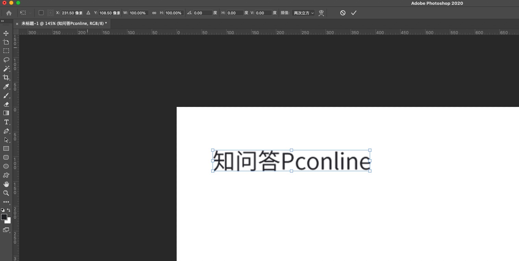519x261 pixels.
Task: Select the Lasso tool
Action: (6, 60)
